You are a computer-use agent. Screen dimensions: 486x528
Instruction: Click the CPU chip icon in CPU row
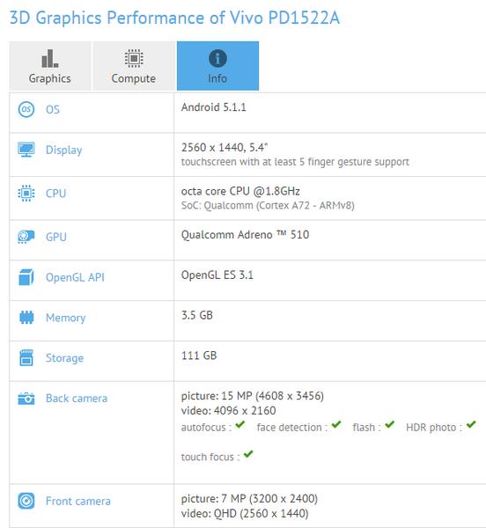pos(26,194)
